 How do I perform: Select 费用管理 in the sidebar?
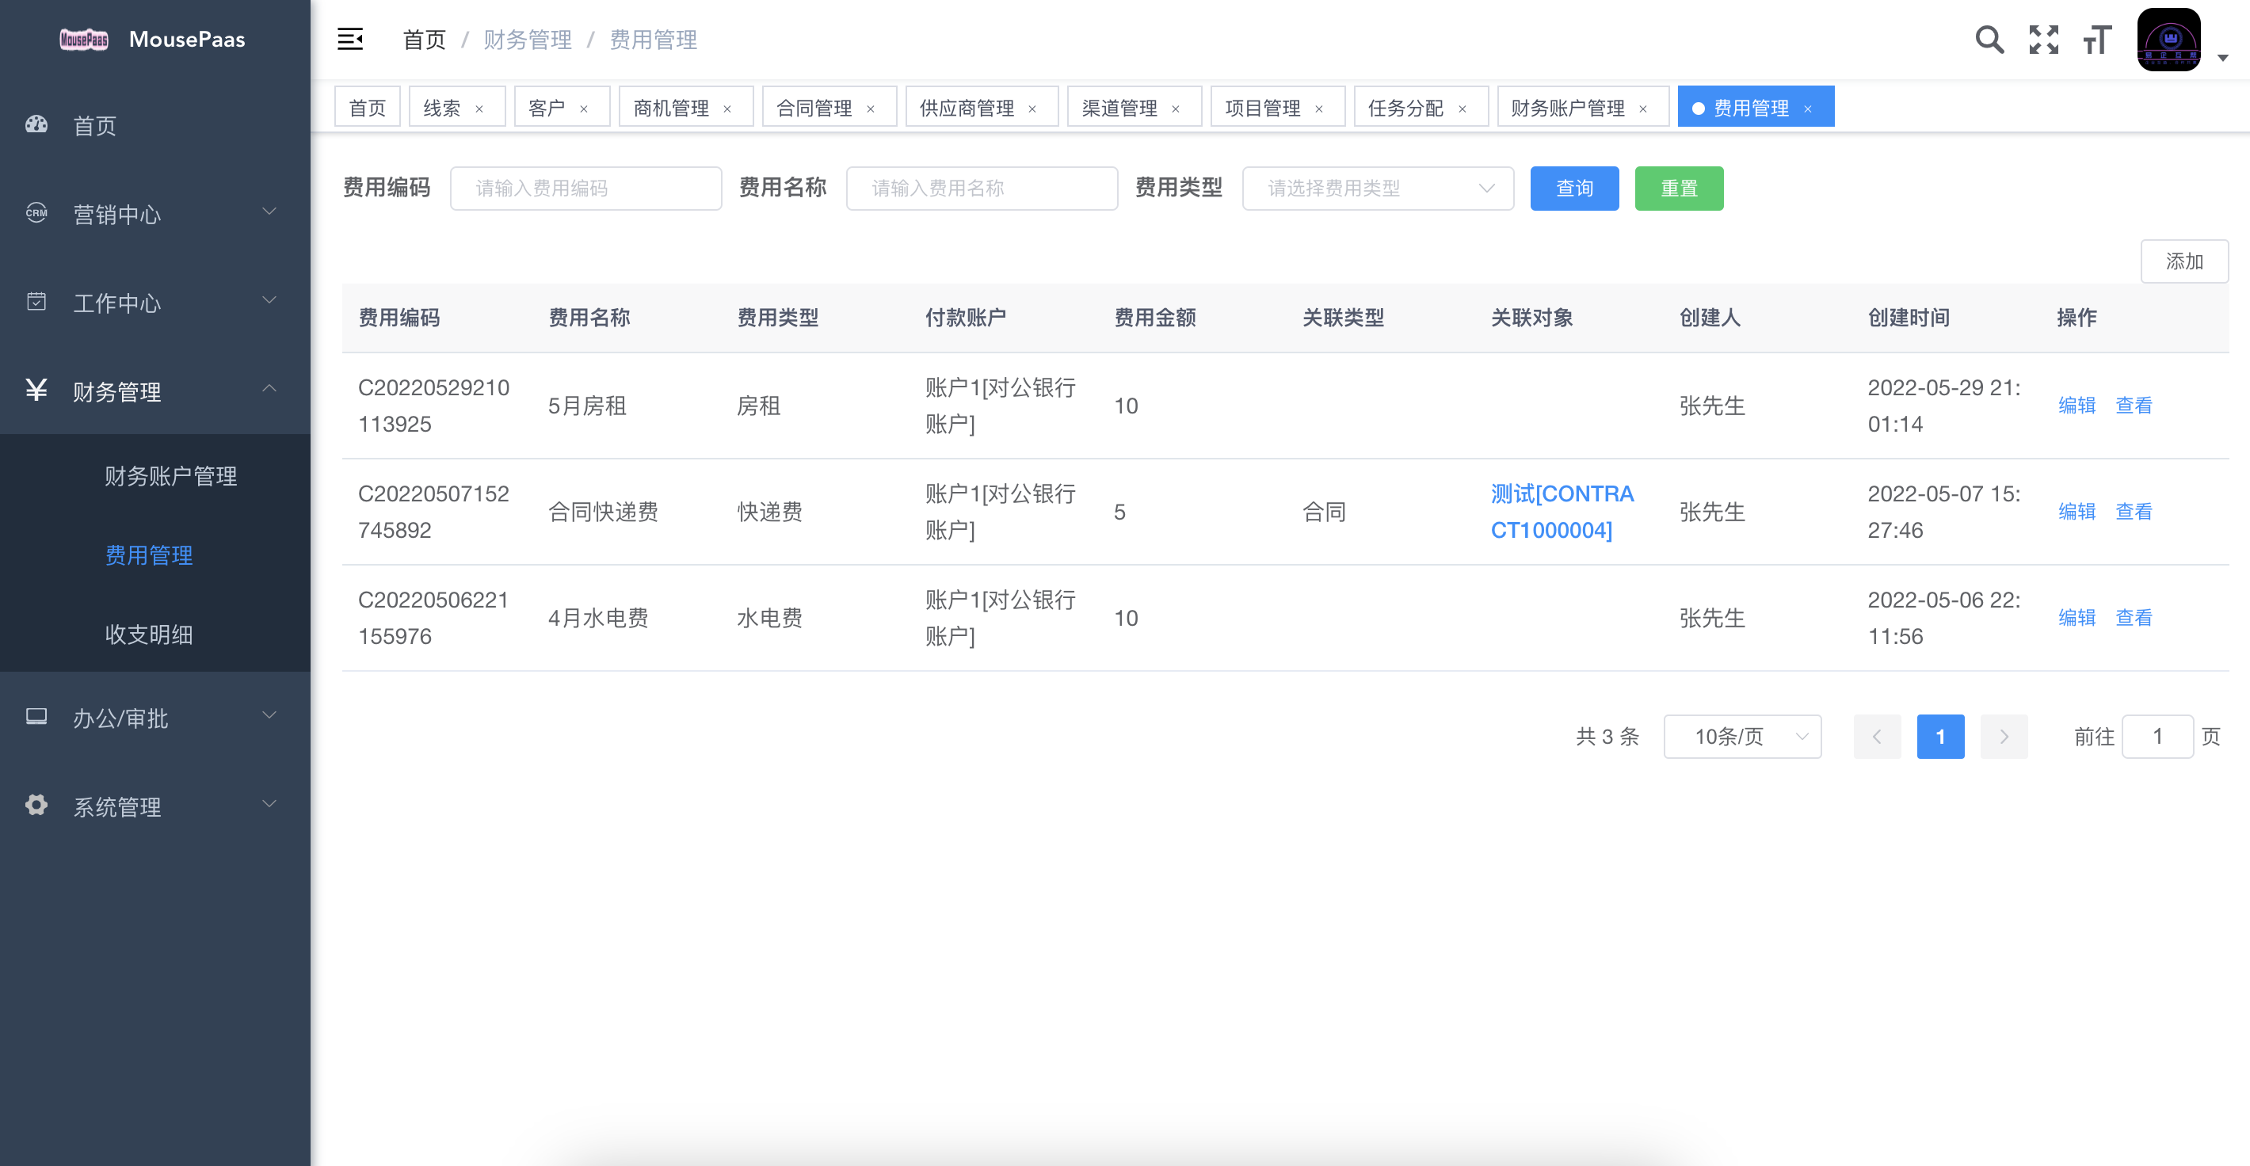tap(155, 555)
